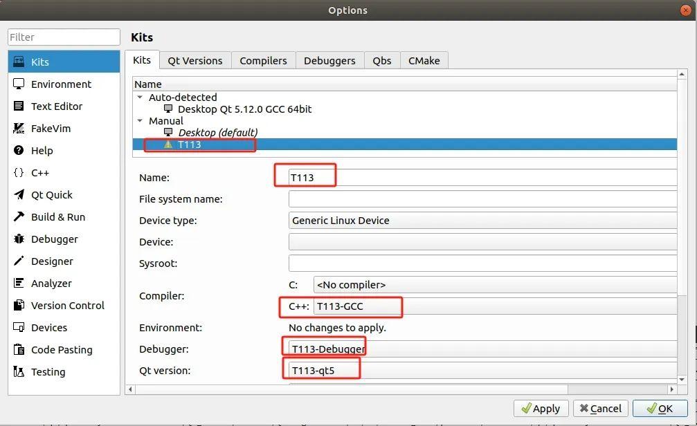
Task: Click the Version Control sidebar label
Action: (68, 305)
